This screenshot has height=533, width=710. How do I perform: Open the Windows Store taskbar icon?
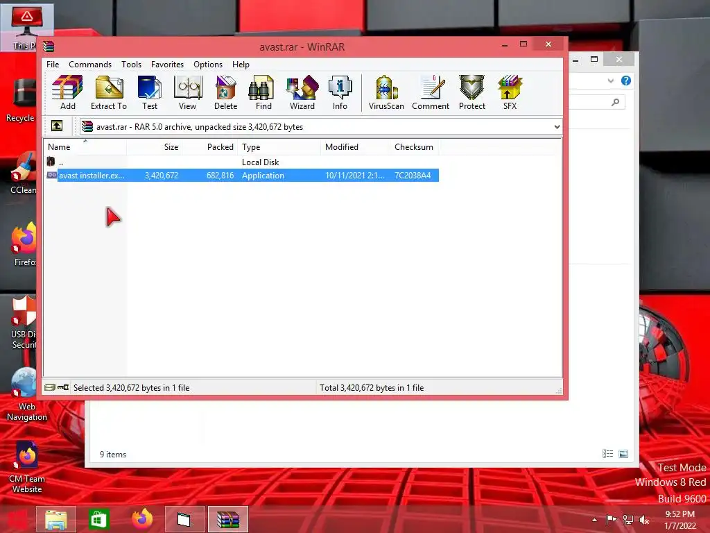point(98,519)
